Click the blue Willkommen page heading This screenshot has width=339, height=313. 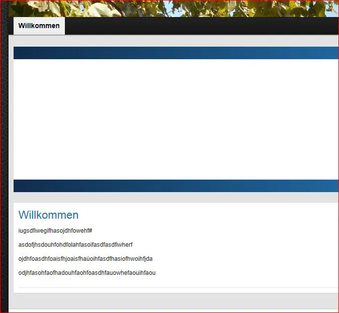(x=48, y=215)
